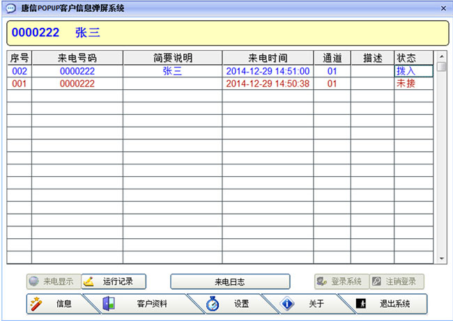Image resolution: width=453 pixels, height=321 pixels.
Task: Click the 退出系统 exit icon
Action: [361, 304]
